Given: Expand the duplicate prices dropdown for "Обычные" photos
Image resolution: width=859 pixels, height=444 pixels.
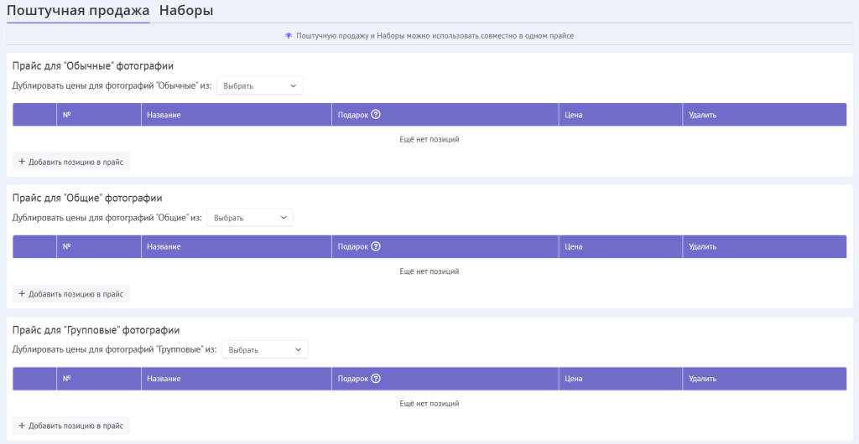Looking at the screenshot, I should pos(259,85).
